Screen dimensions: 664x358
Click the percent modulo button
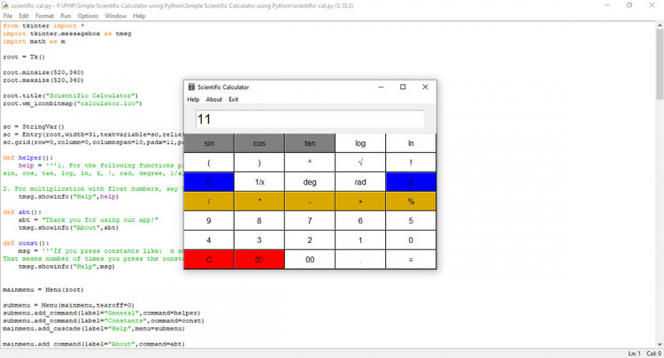click(x=411, y=202)
